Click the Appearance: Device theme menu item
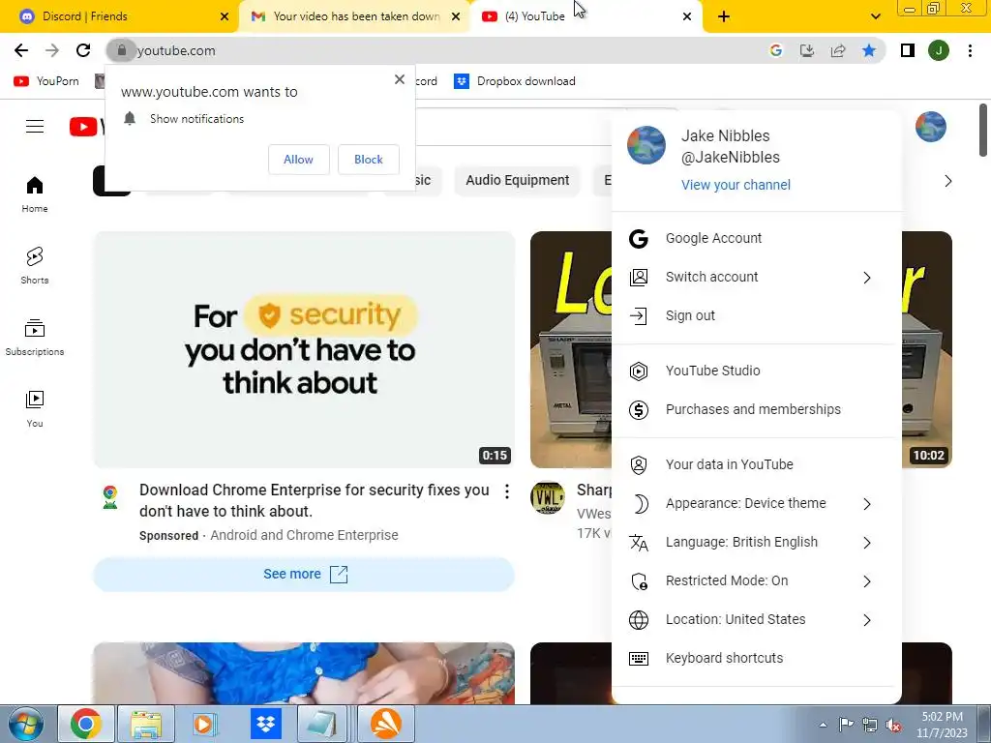 point(757,503)
